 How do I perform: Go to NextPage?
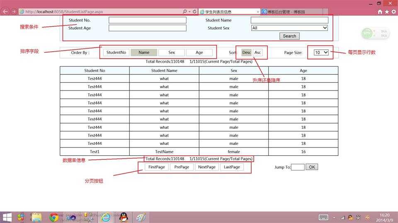click(207, 167)
